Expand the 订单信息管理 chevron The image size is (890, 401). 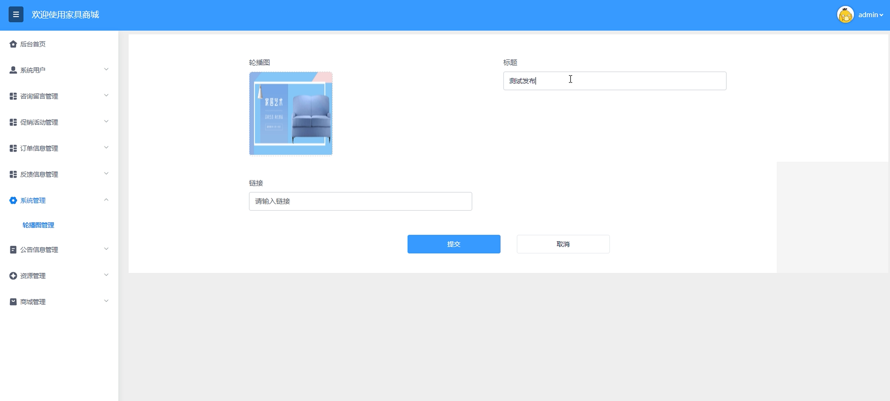coord(106,148)
